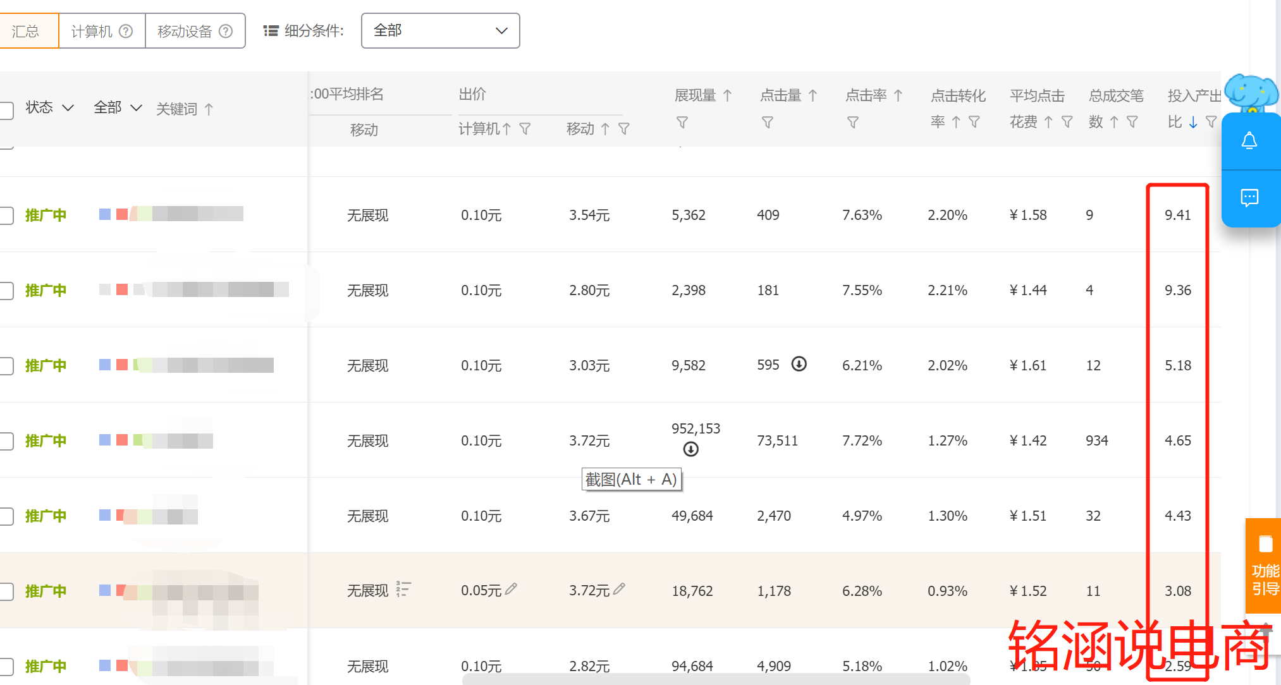Click download icon under 952,153 impressions

click(691, 449)
